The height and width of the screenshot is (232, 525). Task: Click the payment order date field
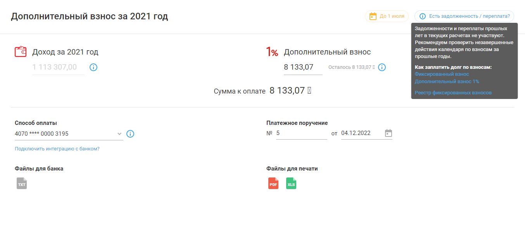(x=361, y=133)
